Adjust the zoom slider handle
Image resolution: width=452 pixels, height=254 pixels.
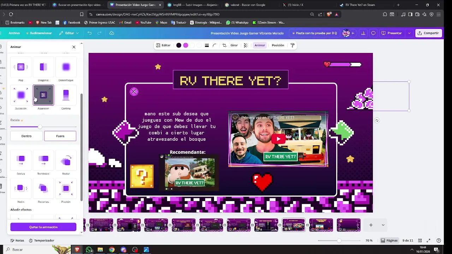click(x=339, y=241)
